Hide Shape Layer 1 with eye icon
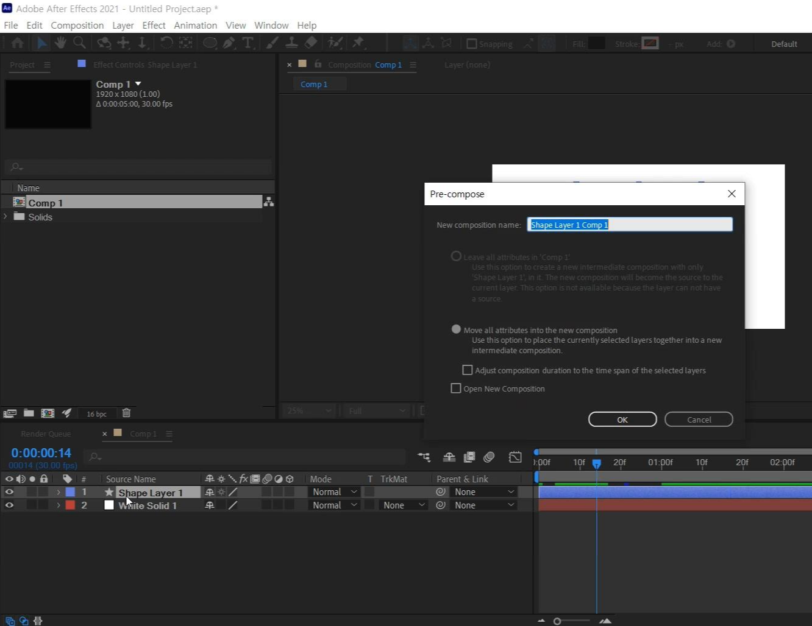Viewport: 812px width, 626px height. pos(9,492)
